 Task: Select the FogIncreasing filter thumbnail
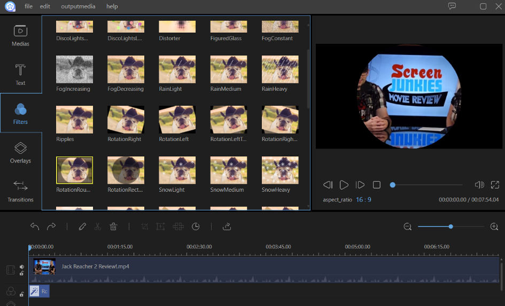[x=74, y=69]
